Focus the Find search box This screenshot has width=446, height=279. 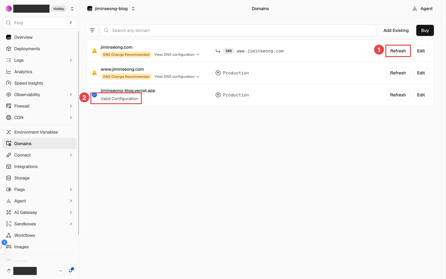pos(39,23)
